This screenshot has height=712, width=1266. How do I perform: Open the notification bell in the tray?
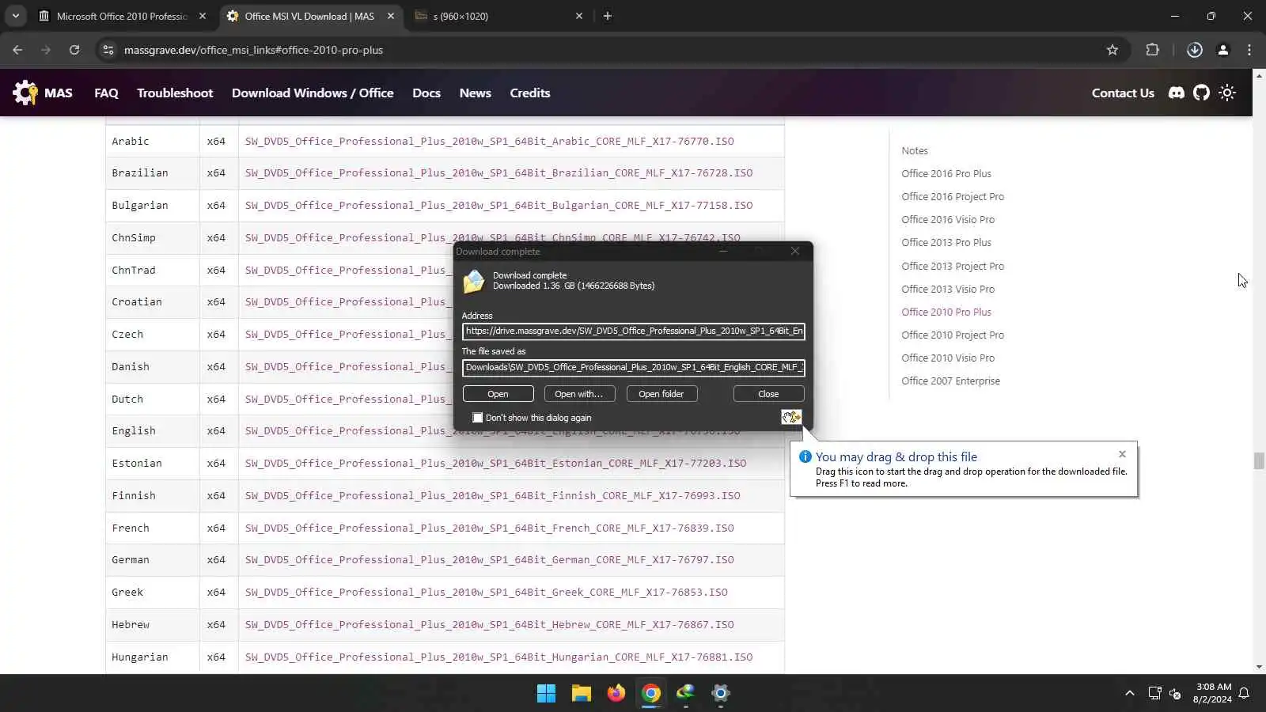tap(1244, 694)
